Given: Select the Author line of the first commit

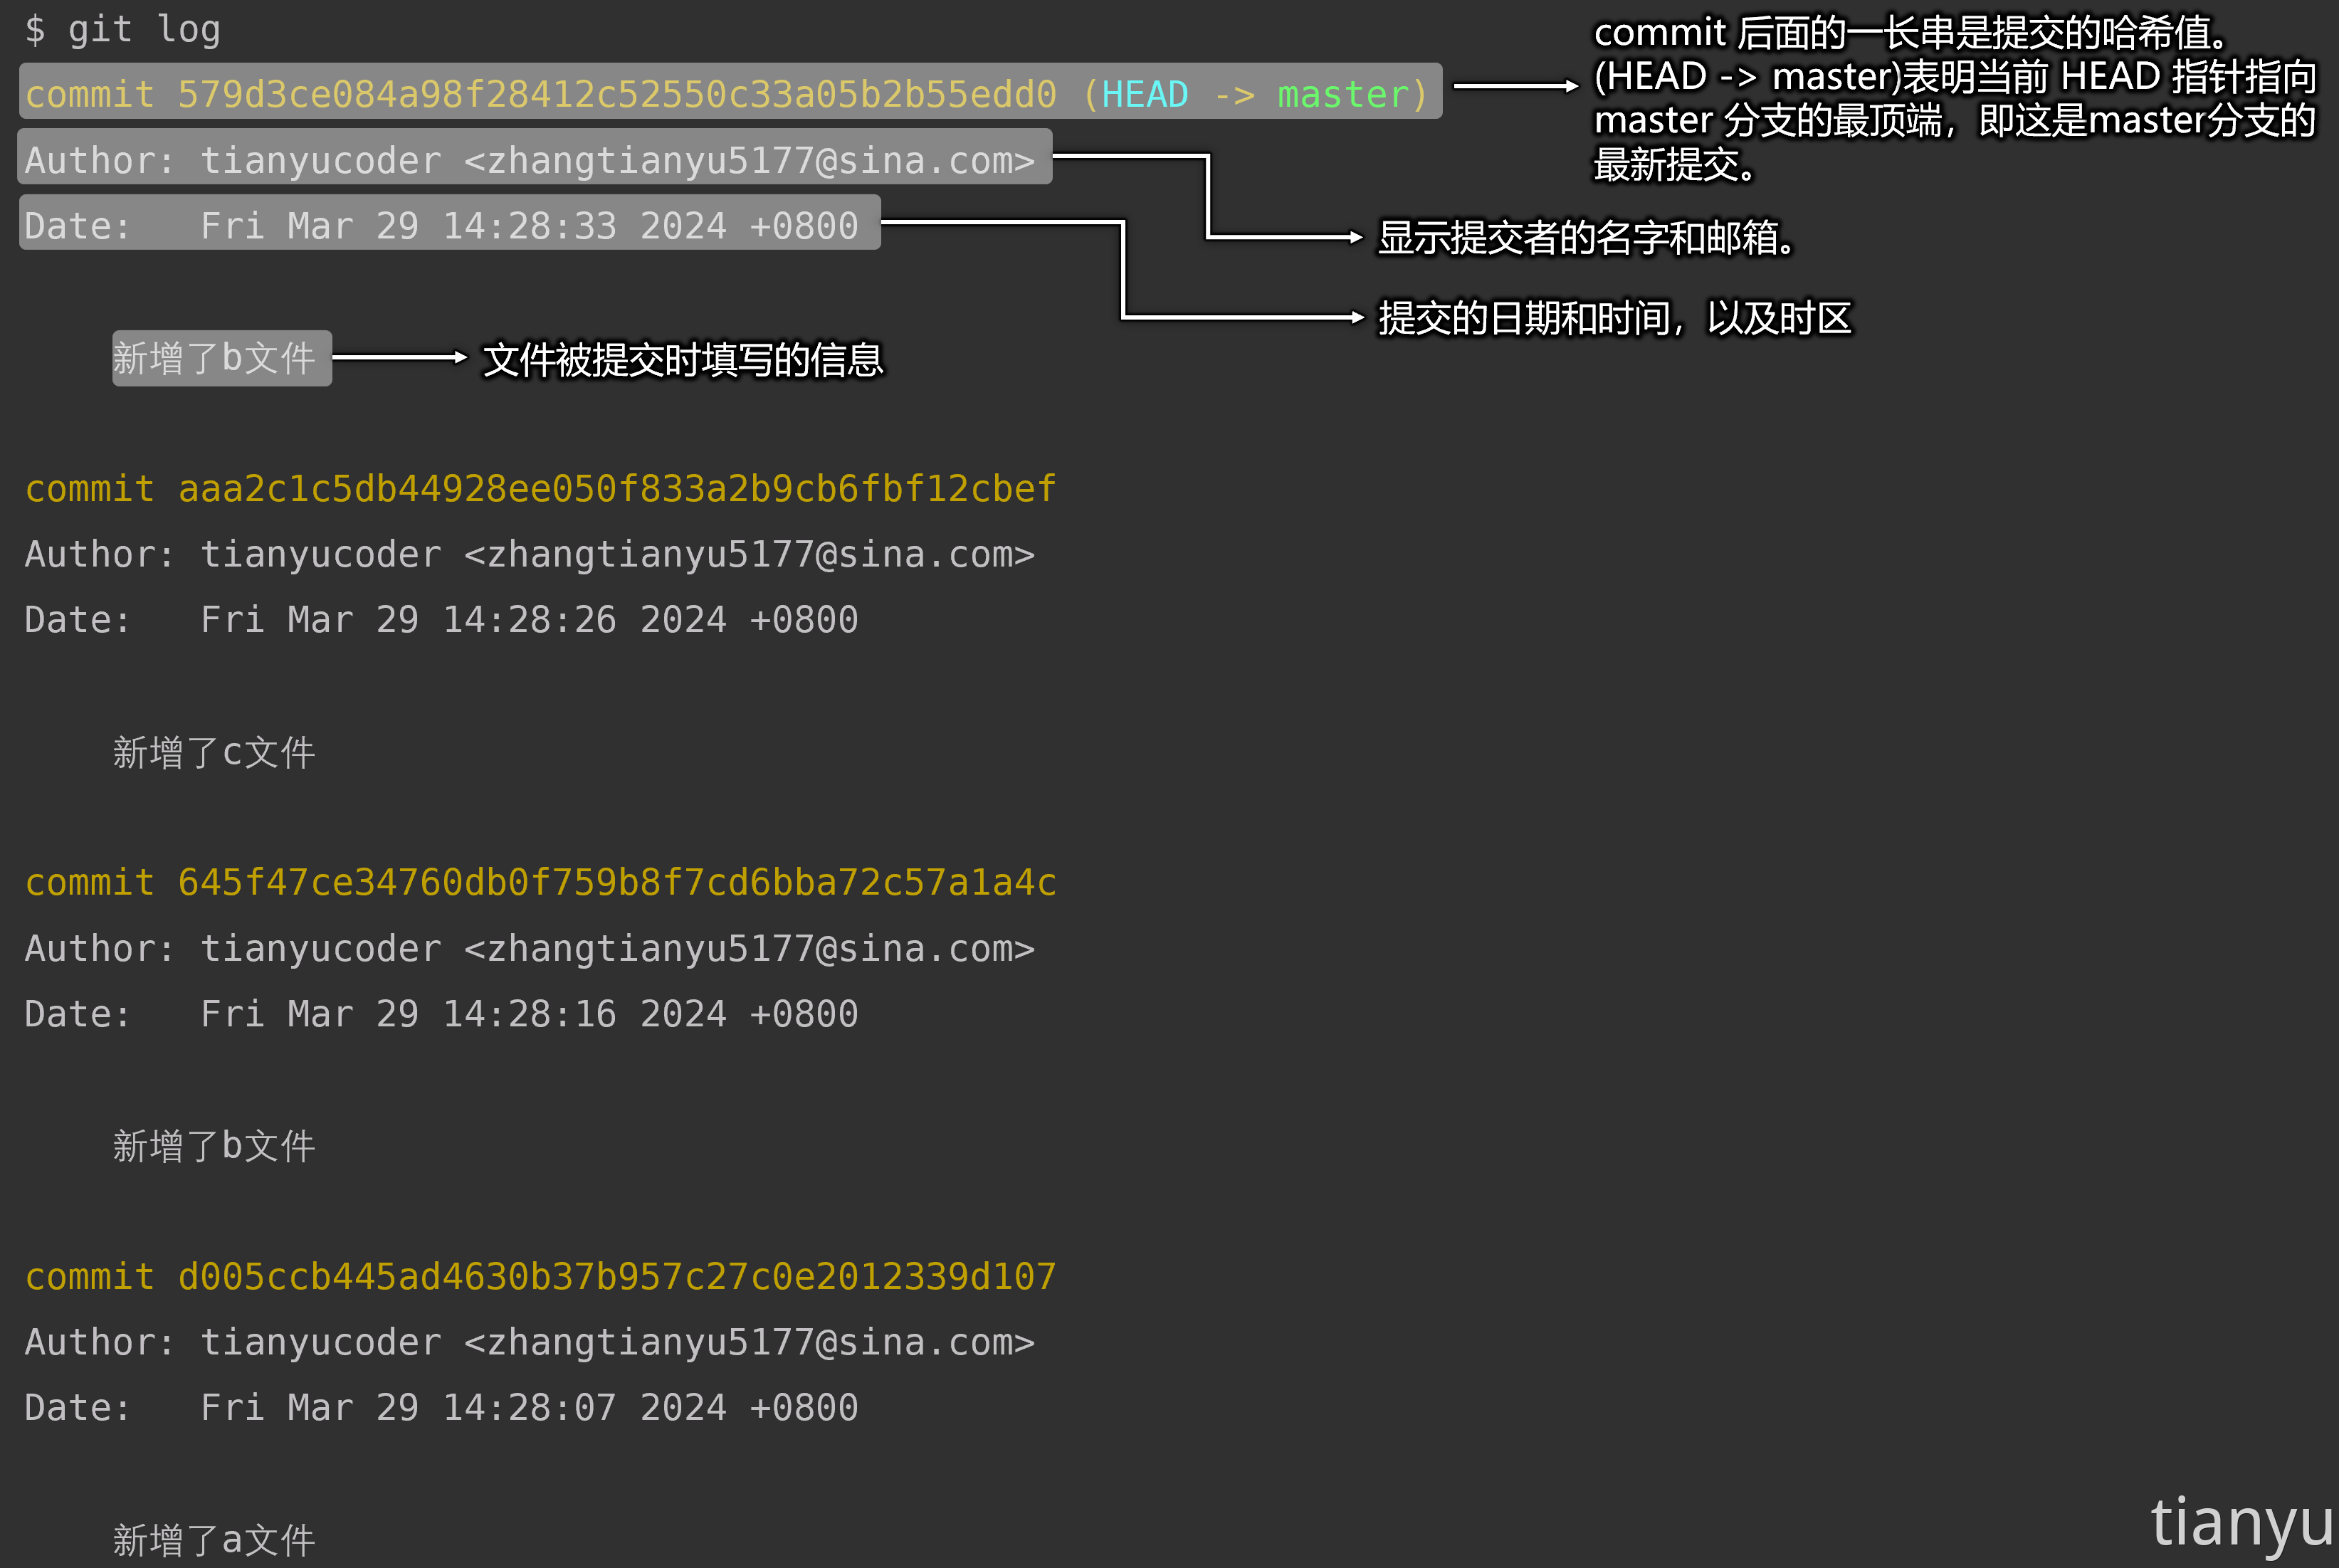Looking at the screenshot, I should coord(534,157).
